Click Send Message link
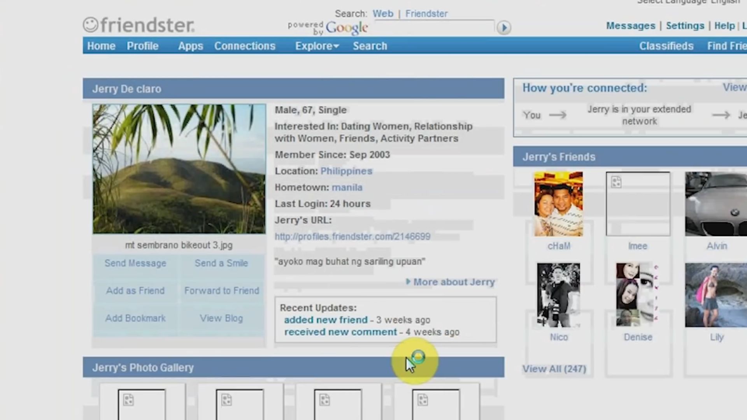The width and height of the screenshot is (747, 420). [x=135, y=263]
